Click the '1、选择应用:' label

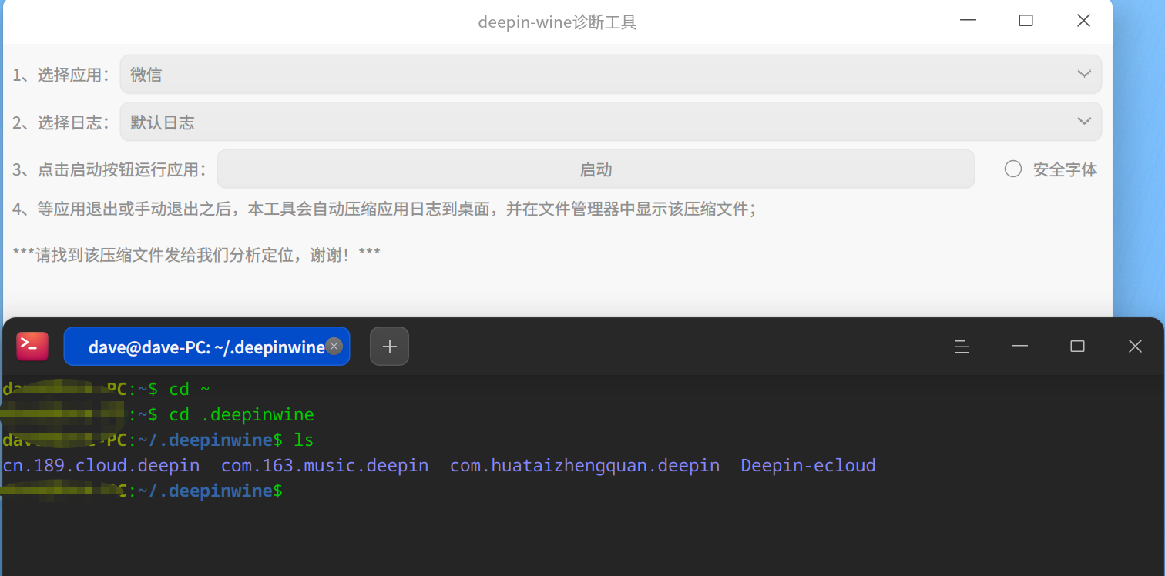click(x=61, y=75)
